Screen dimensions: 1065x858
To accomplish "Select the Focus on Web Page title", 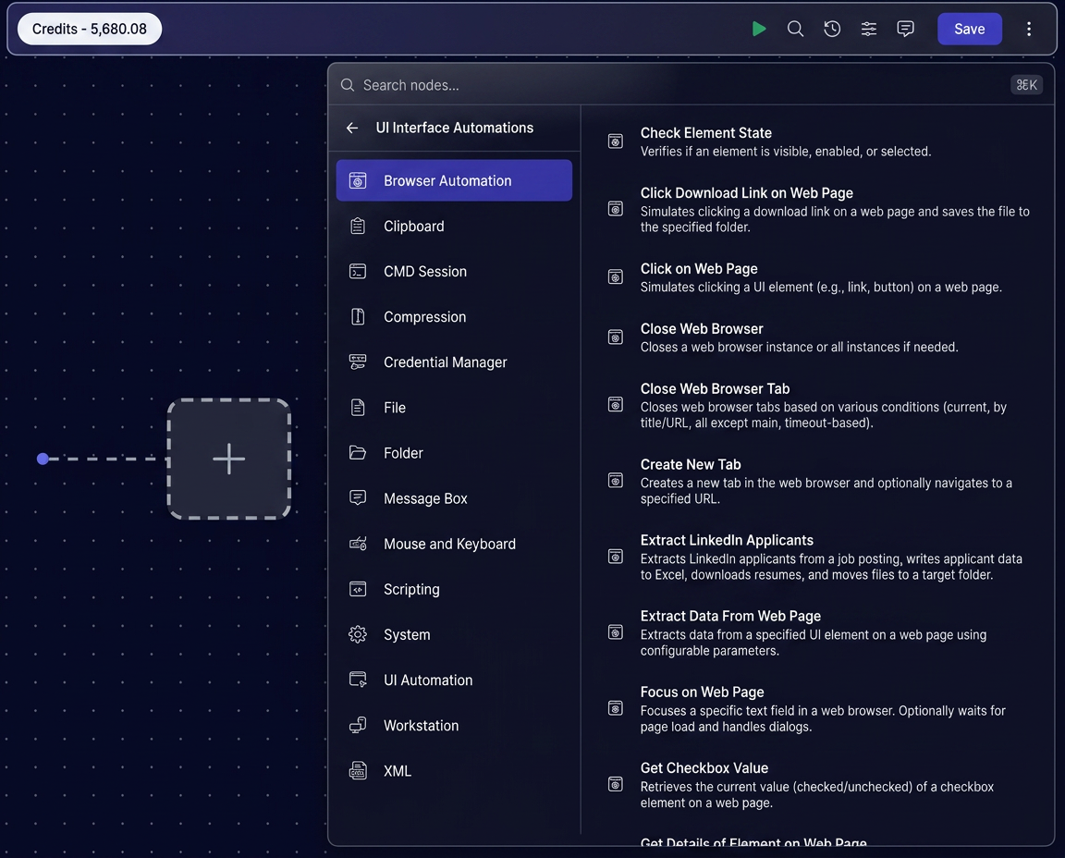I will click(x=703, y=693).
